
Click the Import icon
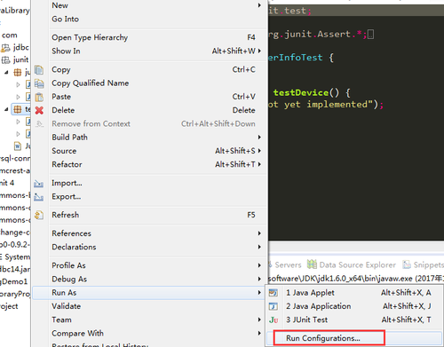[39, 184]
